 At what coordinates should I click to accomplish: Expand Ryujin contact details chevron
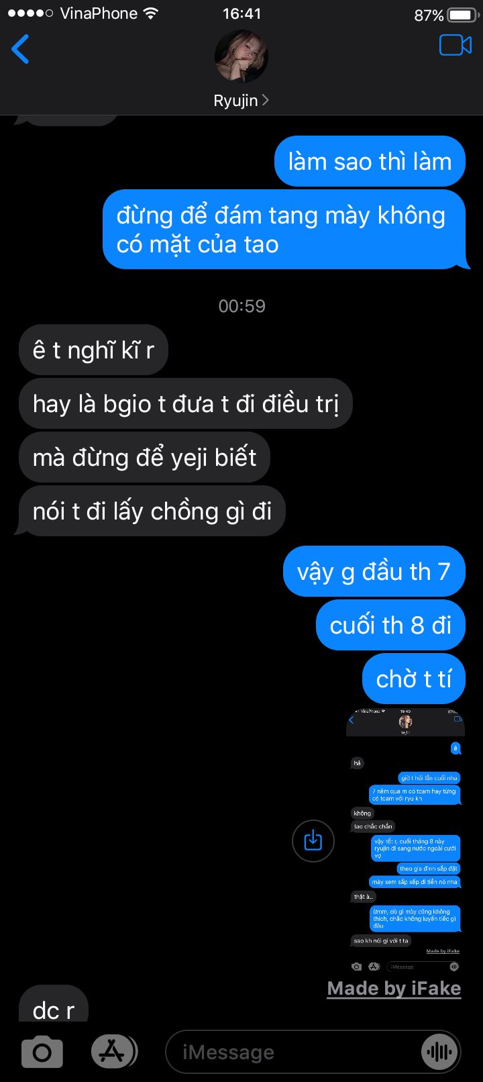point(266,100)
